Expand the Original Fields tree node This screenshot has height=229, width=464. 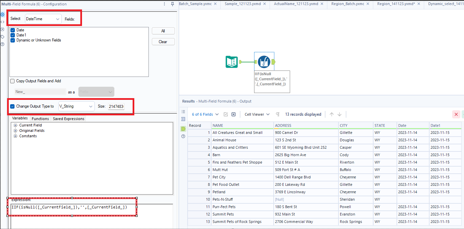[x=15, y=131]
